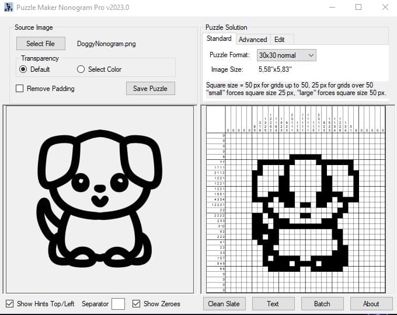397x315 pixels.
Task: Enable the Remove Padding checkbox
Action: 20,89
